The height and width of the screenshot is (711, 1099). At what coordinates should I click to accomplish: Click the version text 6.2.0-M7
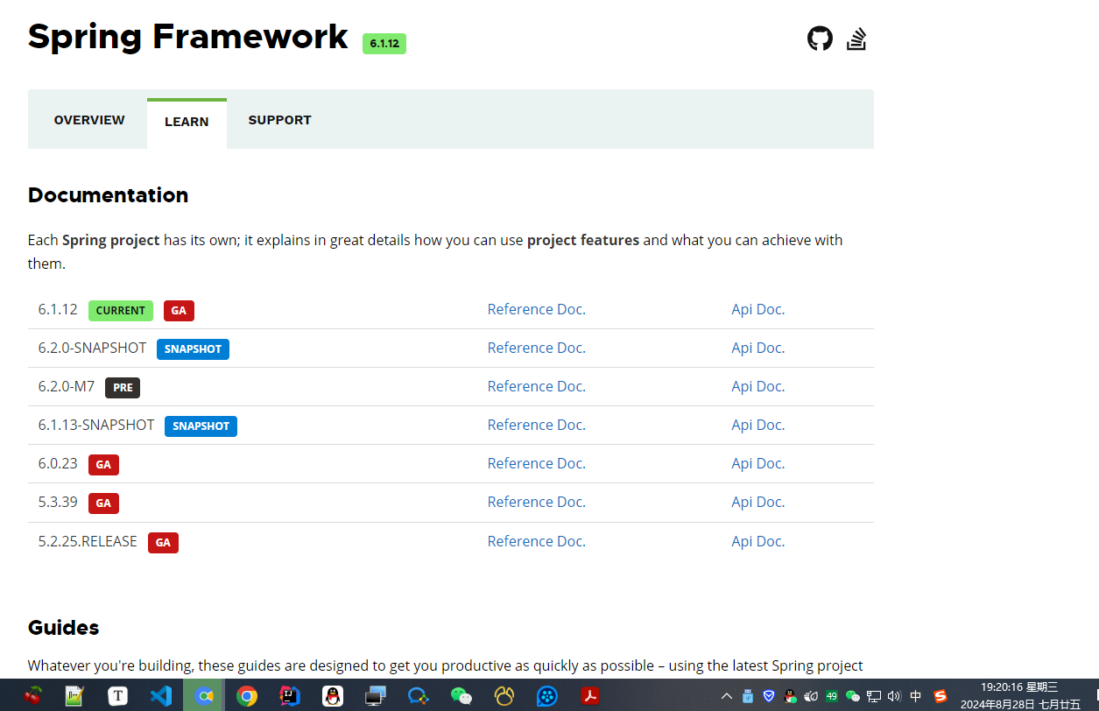coord(67,386)
